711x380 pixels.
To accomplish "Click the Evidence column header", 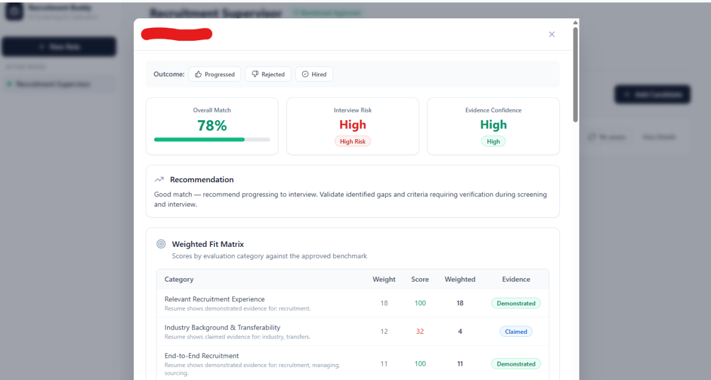I will click(x=516, y=279).
